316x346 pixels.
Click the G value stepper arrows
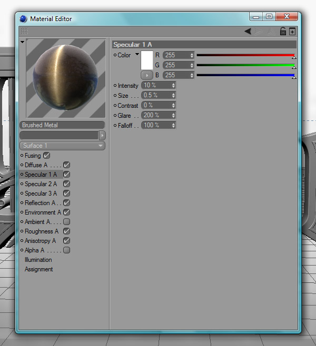(192, 65)
